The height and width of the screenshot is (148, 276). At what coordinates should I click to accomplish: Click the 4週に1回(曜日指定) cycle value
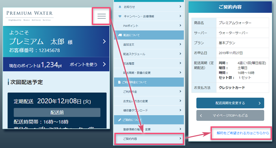(252, 63)
